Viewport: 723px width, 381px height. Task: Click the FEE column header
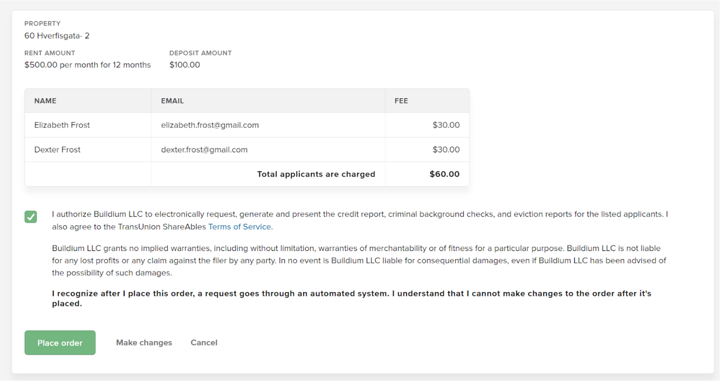[x=401, y=101]
